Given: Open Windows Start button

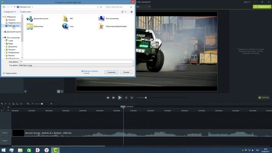Looking at the screenshot, I should 3,150.
